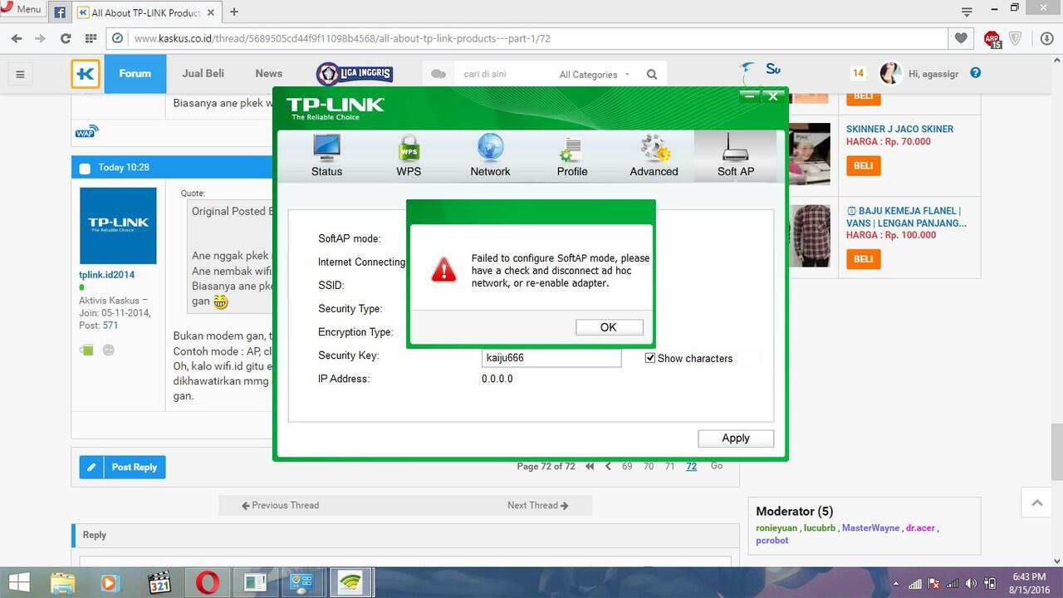
Task: Open the Adblock Plus extension icon
Action: point(992,38)
